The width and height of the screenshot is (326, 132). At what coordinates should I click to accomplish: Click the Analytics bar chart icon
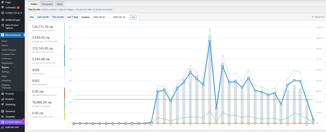pos(3,99)
